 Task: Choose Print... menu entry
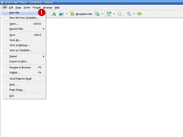coord(24,85)
